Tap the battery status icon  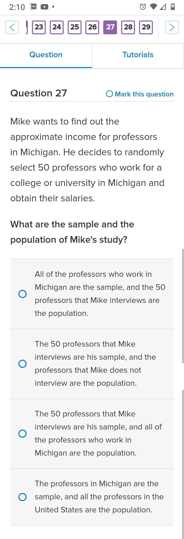pos(173,7)
